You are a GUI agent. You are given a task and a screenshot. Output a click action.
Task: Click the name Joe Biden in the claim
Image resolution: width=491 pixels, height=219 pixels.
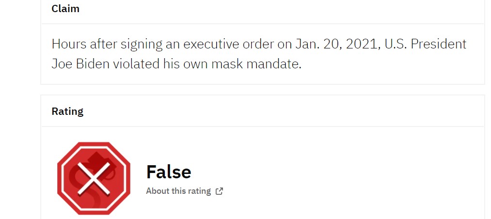pos(80,64)
